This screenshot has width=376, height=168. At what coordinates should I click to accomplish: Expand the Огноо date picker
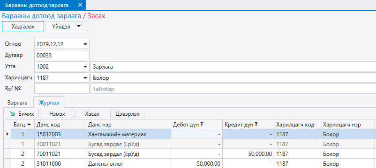(x=85, y=44)
